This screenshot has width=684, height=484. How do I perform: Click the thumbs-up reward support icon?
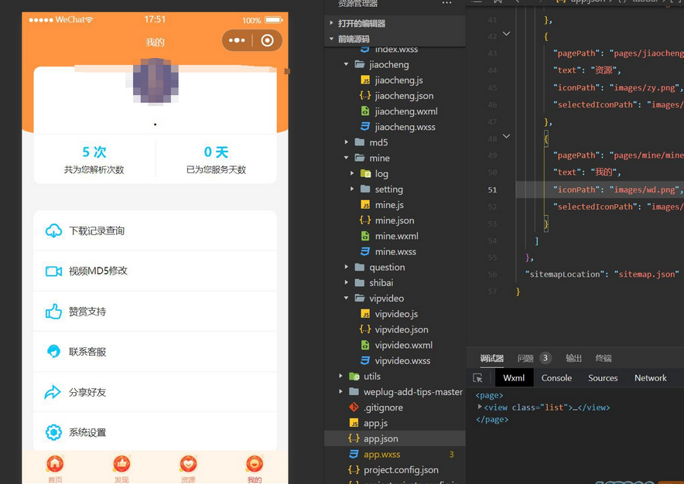coord(53,312)
